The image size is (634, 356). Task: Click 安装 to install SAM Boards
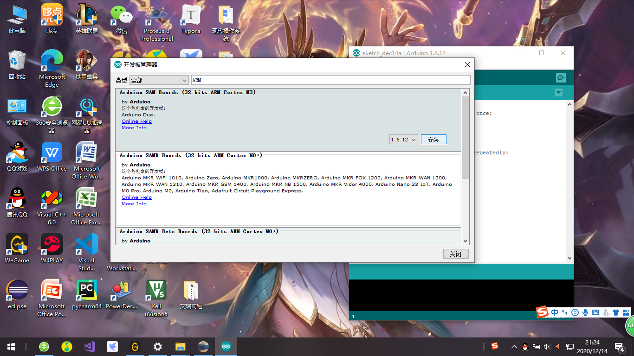click(433, 139)
